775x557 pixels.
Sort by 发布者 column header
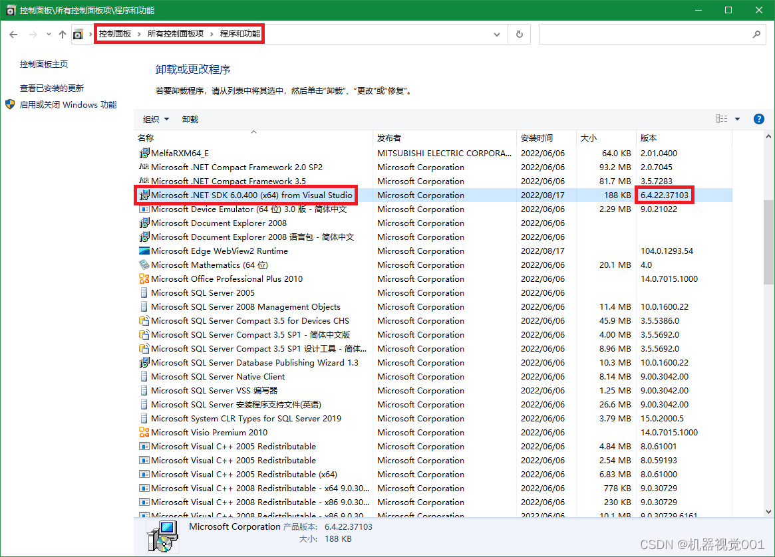click(444, 138)
